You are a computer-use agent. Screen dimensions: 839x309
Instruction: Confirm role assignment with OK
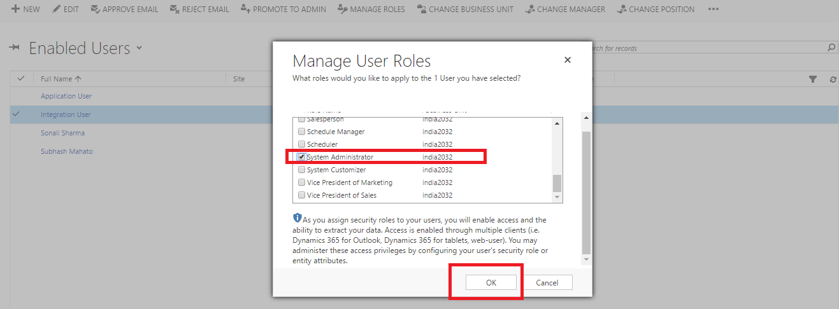(491, 282)
